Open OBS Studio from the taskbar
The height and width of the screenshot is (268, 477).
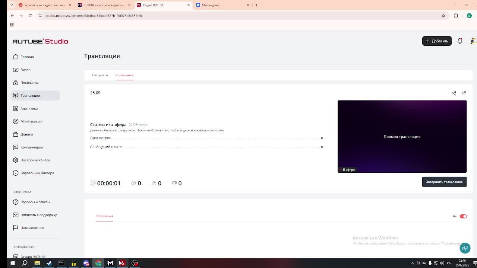coord(135,263)
